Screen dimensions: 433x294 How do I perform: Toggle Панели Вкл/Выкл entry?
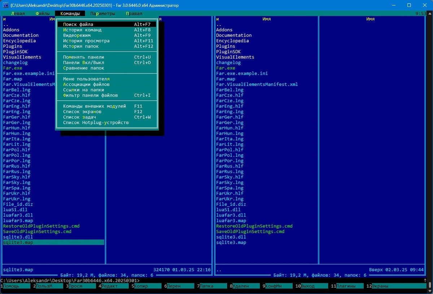107,63
